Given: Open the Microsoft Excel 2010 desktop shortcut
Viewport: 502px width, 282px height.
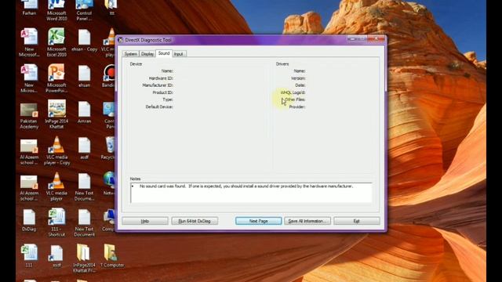Looking at the screenshot, I should [x=56, y=42].
